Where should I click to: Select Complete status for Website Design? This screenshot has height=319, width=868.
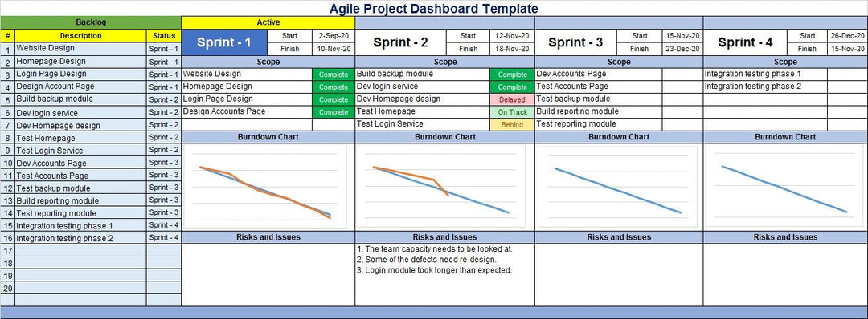pos(334,75)
